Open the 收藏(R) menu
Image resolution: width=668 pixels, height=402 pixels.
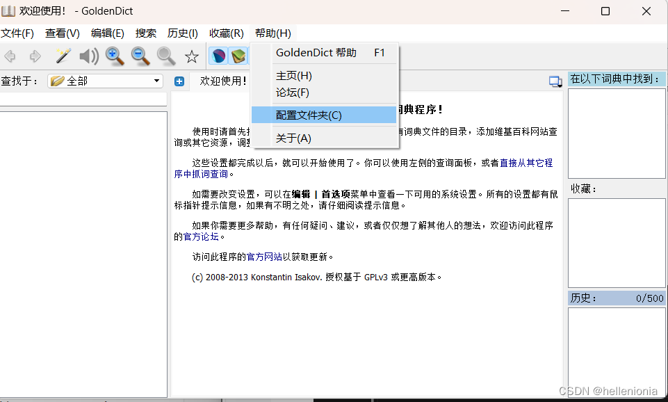(226, 33)
